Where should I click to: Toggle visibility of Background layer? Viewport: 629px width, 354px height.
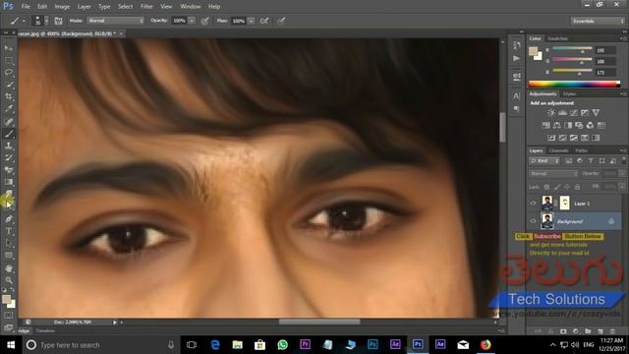(533, 221)
